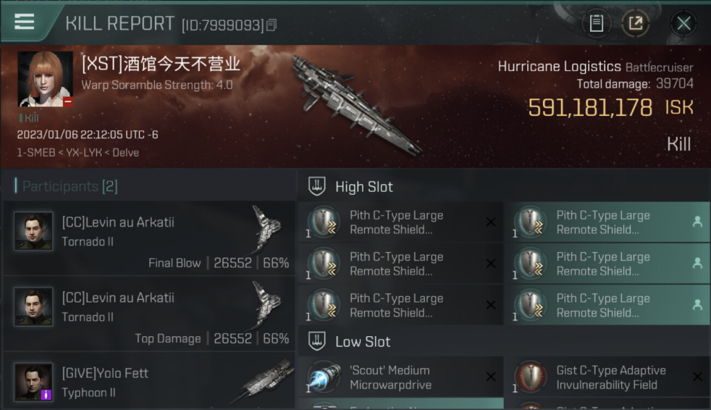This screenshot has height=410, width=711.
Task: Click first dropped Pith C-Type shield module
Action: coord(608,222)
